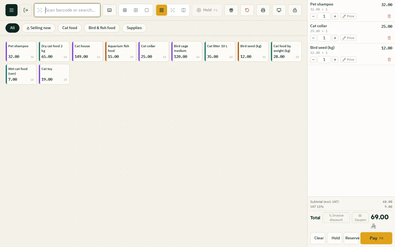Select the Cat toy product tile
The width and height of the screenshot is (395, 247).
54,74
